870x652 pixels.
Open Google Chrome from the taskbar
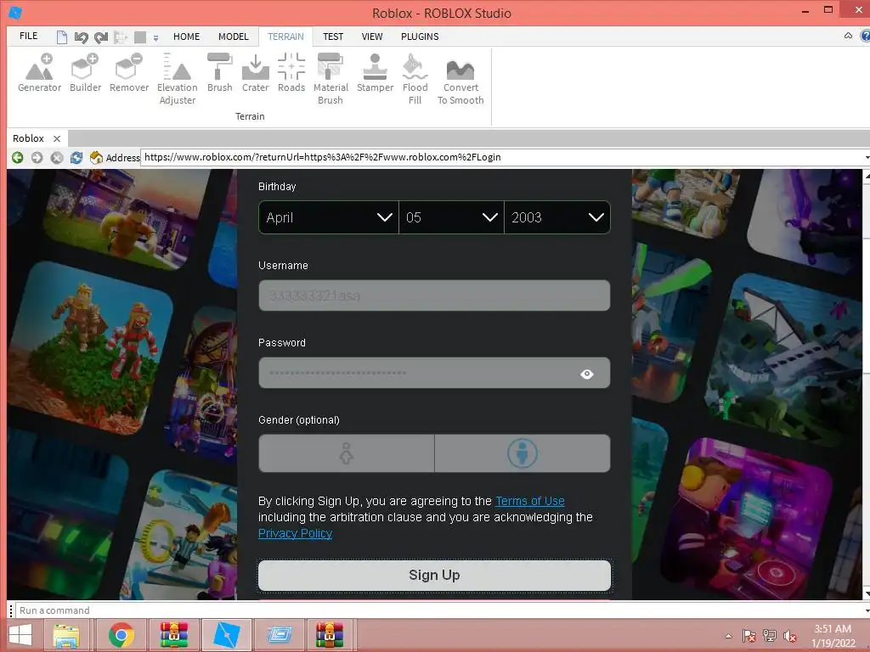coord(121,635)
